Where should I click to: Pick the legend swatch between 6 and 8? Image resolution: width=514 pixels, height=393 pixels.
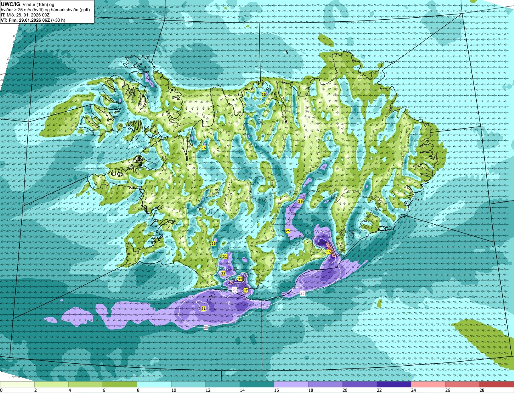(x=120, y=384)
